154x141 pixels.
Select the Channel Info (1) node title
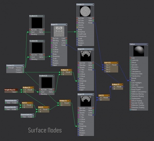click(26, 115)
